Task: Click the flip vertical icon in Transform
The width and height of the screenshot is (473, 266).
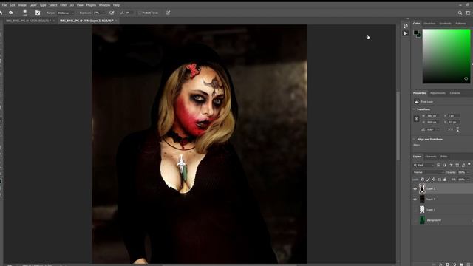Action: [x=457, y=129]
